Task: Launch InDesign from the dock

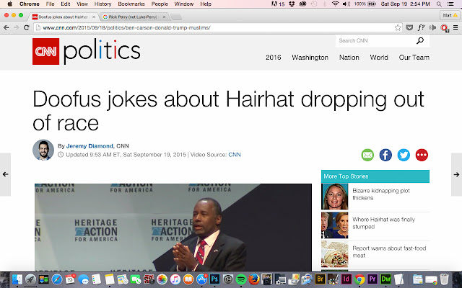Action: pyautogui.click(x=346, y=279)
